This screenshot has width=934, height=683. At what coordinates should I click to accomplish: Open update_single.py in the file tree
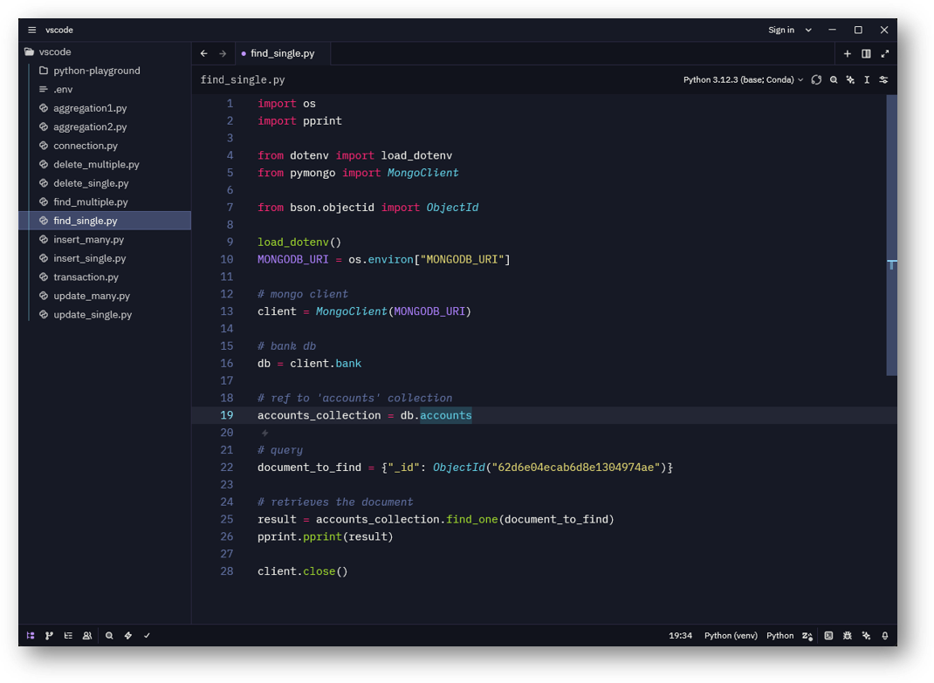[x=105, y=314]
